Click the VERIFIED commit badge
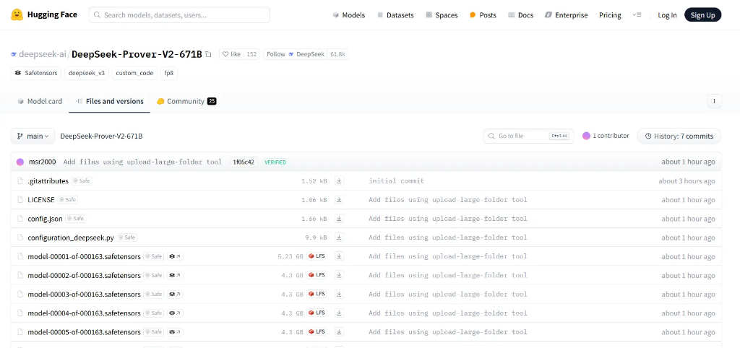The height and width of the screenshot is (348, 740). pyautogui.click(x=275, y=162)
